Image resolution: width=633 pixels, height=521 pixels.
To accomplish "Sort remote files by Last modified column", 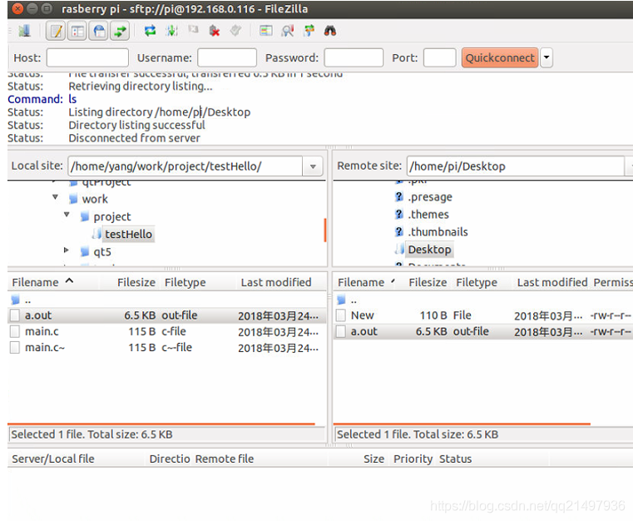I will click(552, 282).
